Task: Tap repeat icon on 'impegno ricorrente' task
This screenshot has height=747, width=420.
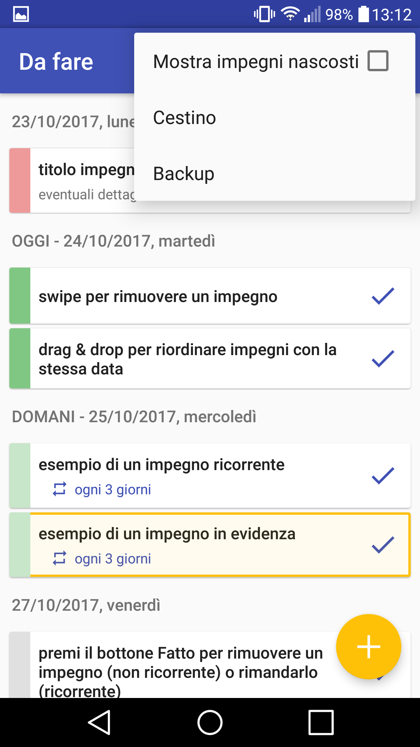Action: point(60,489)
